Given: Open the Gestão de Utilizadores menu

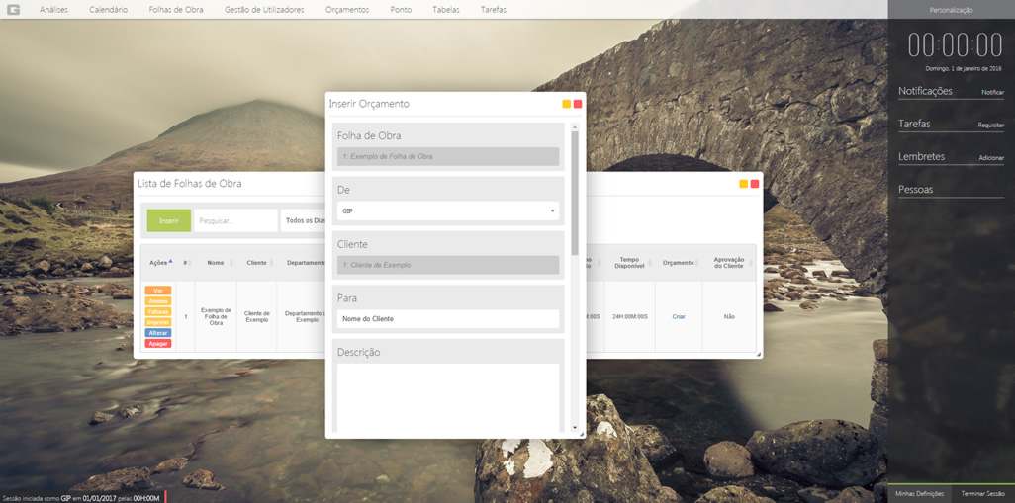Looking at the screenshot, I should (x=264, y=10).
